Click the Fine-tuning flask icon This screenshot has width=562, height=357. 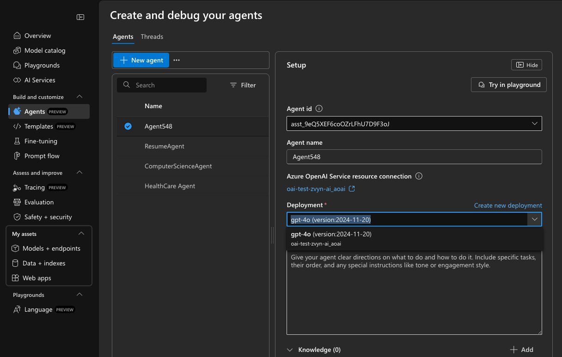coord(17,141)
